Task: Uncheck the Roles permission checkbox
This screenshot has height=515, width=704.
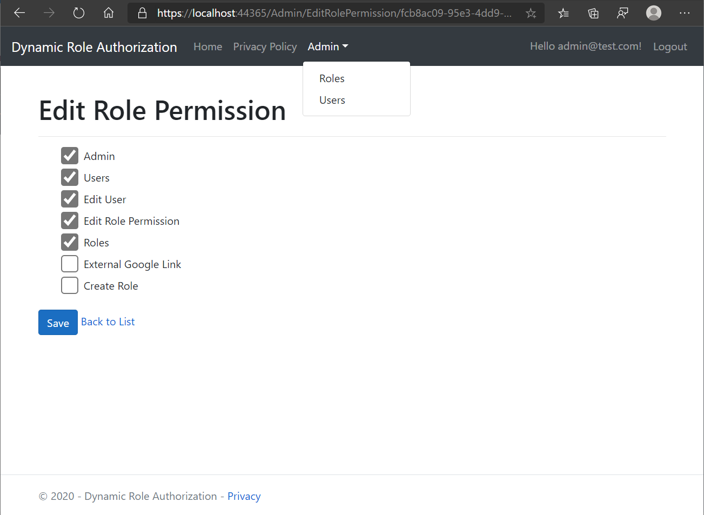Action: pos(70,242)
